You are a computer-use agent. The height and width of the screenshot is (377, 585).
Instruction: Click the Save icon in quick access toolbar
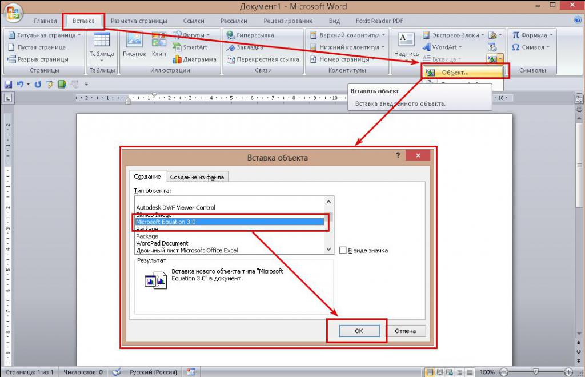tap(9, 84)
